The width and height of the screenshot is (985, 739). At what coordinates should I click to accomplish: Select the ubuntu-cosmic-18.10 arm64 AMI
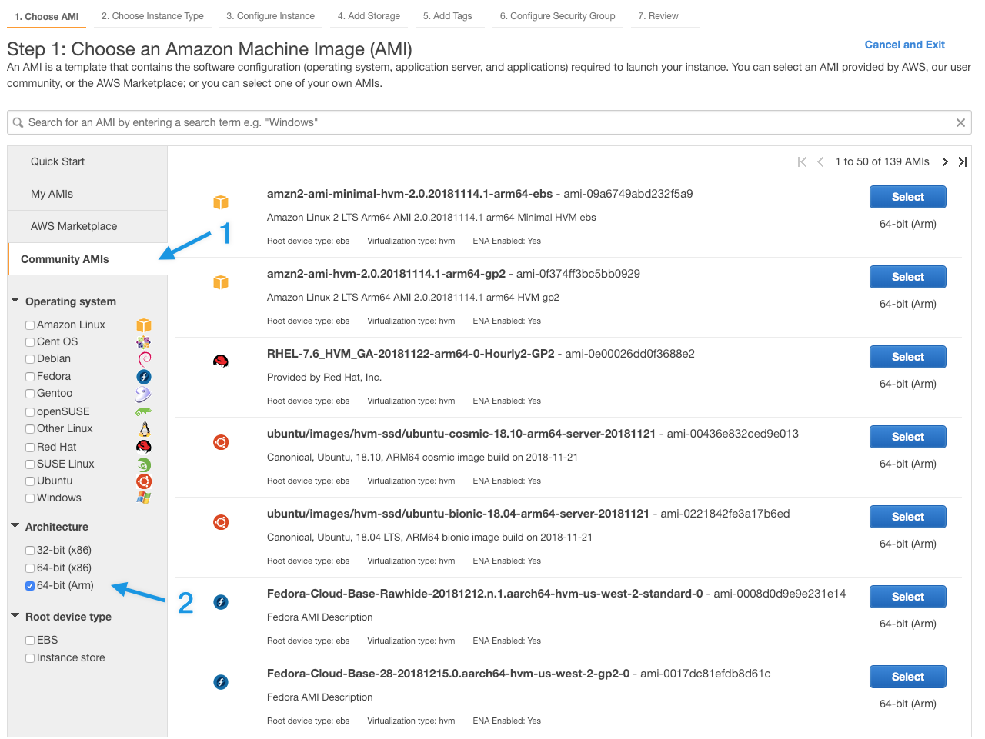pos(907,437)
